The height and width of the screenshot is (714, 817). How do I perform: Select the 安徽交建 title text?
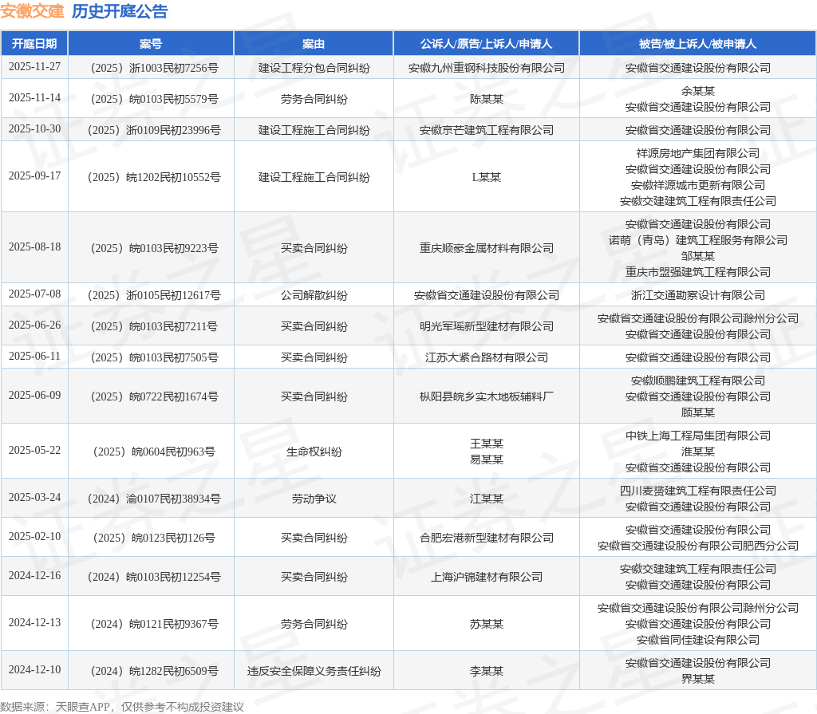(x=32, y=11)
